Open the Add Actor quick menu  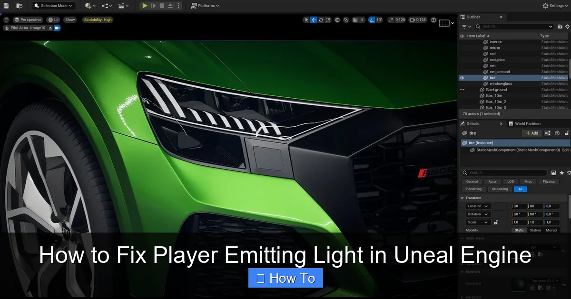pos(89,5)
